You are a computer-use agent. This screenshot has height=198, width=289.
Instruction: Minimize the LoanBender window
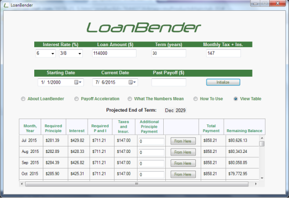255,3
